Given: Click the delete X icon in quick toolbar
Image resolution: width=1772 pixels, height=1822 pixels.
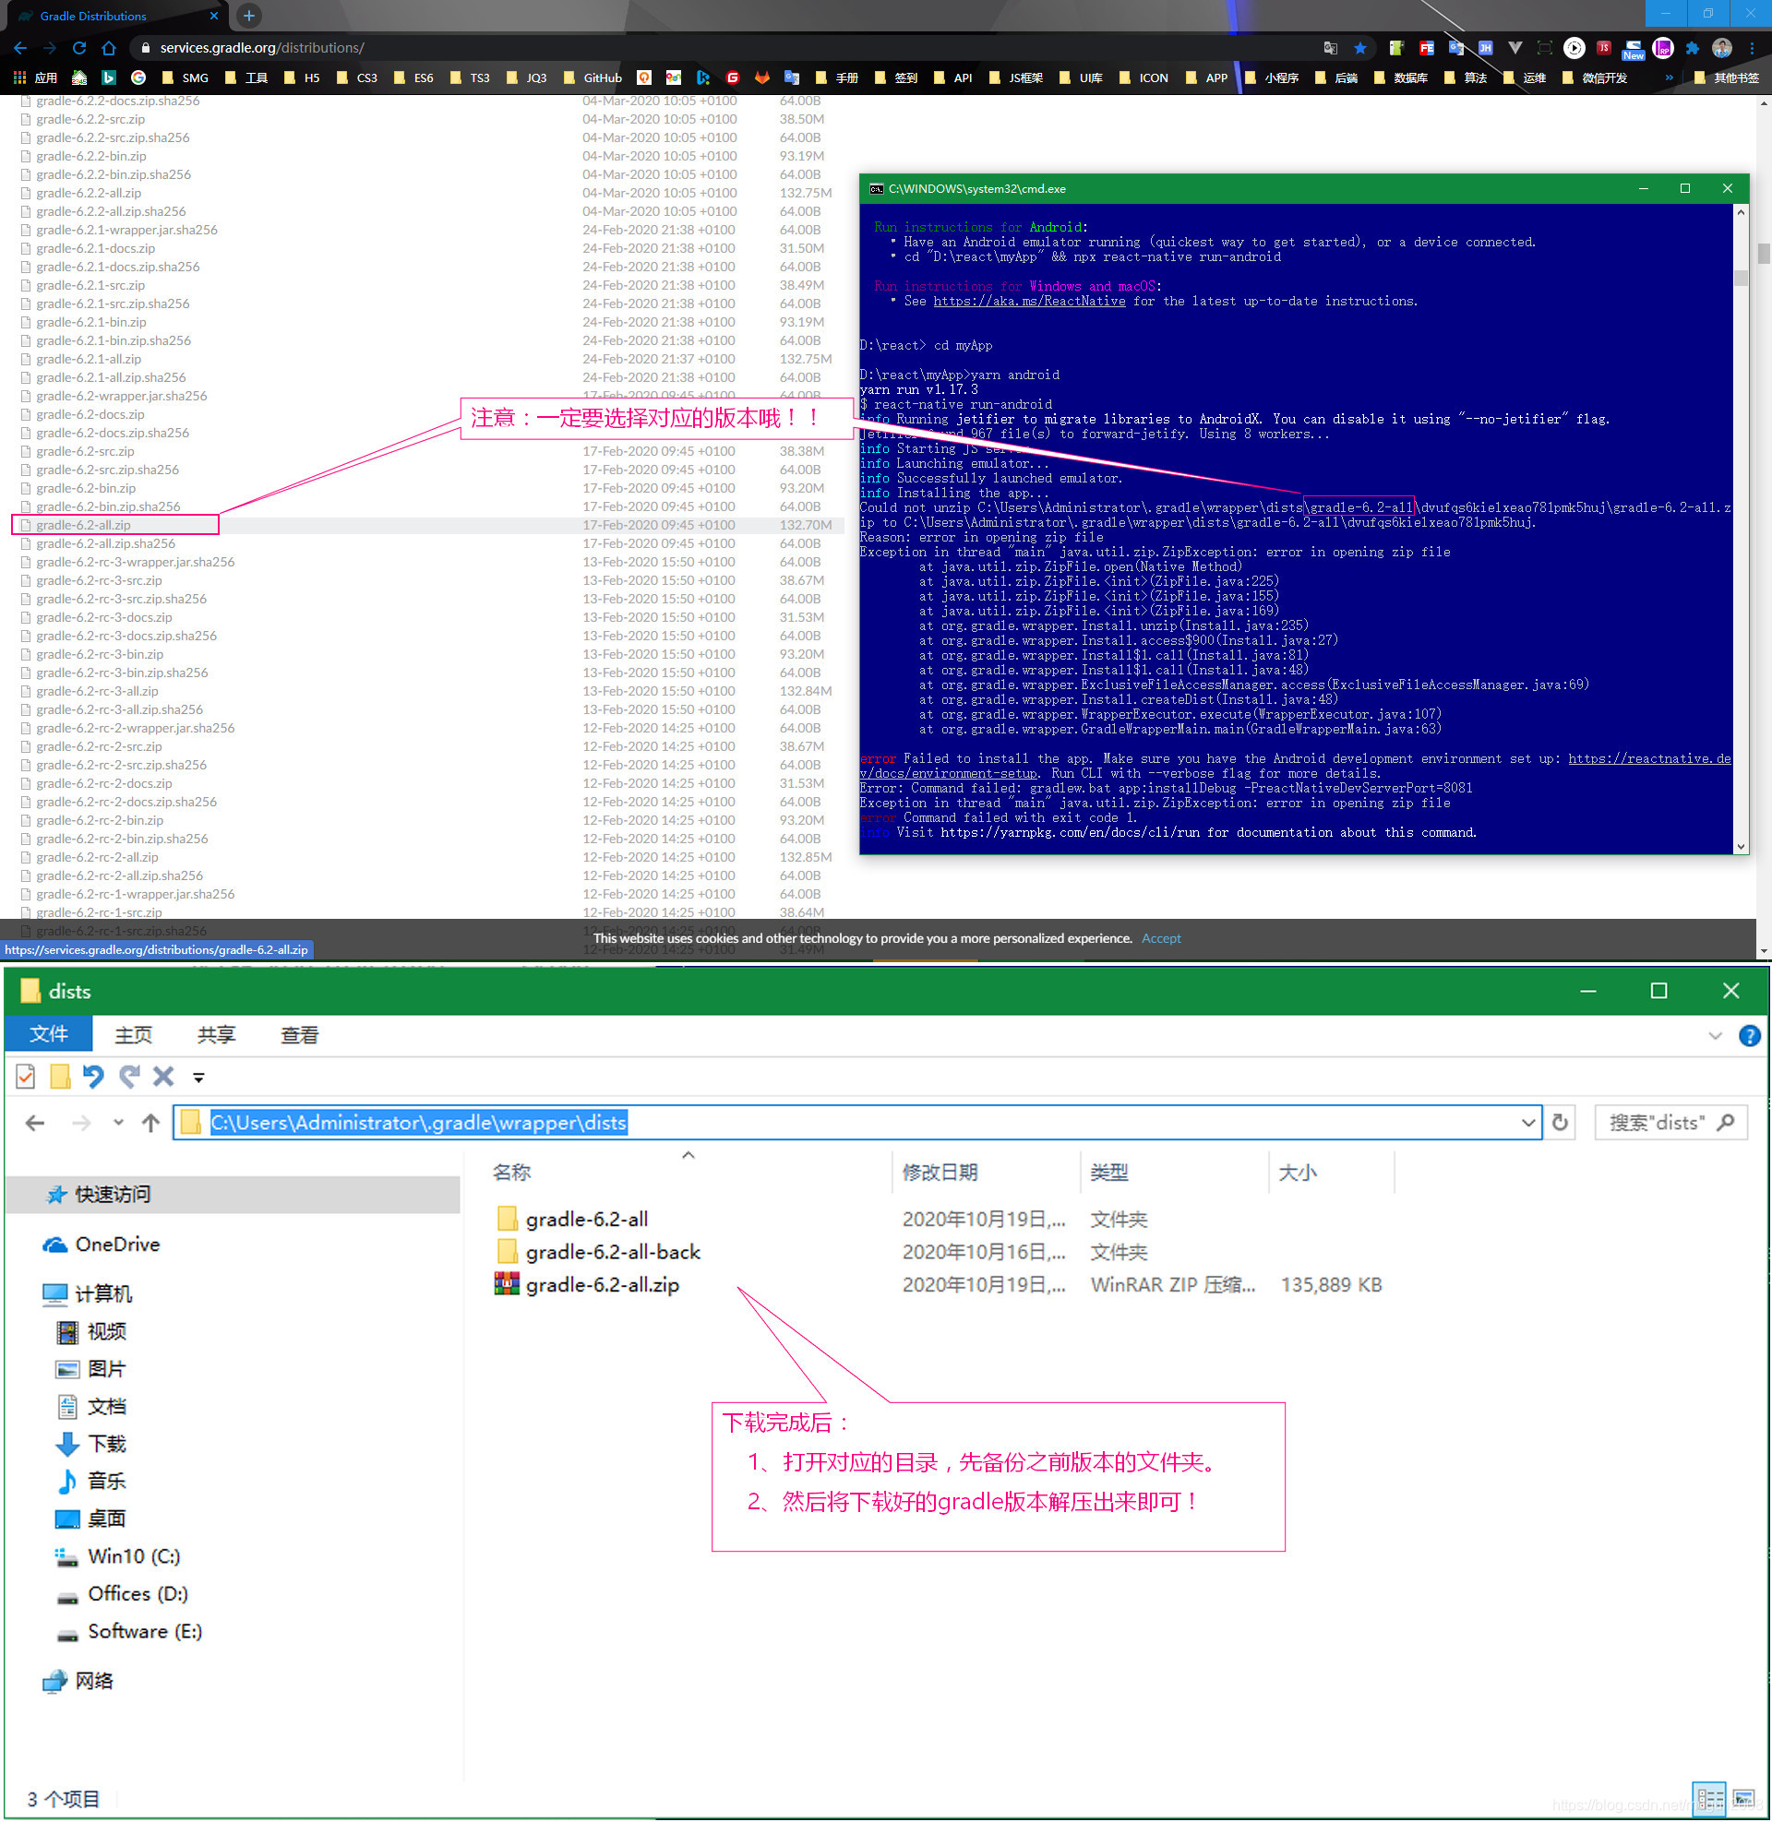Looking at the screenshot, I should click(163, 1077).
